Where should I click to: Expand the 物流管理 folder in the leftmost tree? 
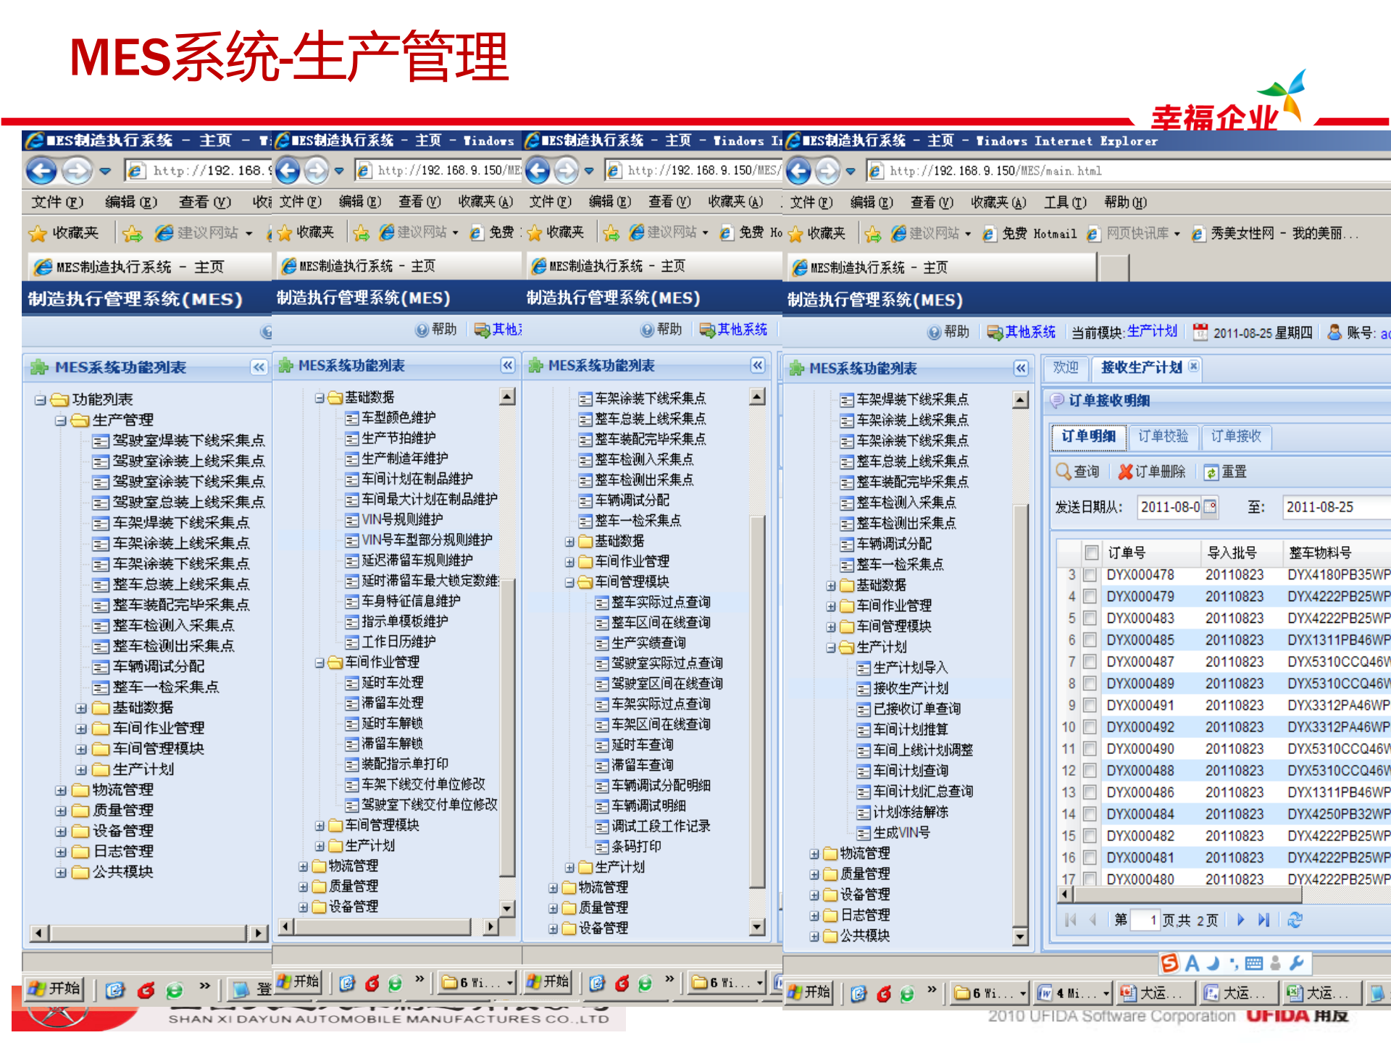tap(60, 790)
